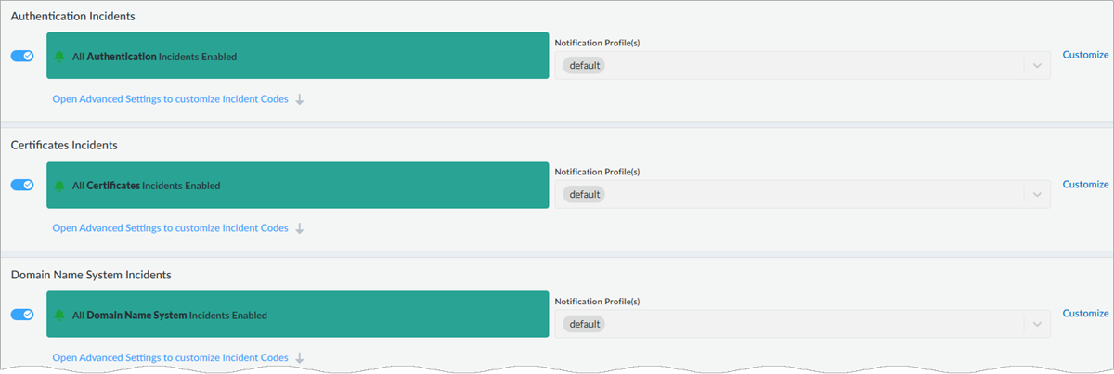Click down arrow beside Authentication Advanced Settings link
The height and width of the screenshot is (374, 1114).
300,99
